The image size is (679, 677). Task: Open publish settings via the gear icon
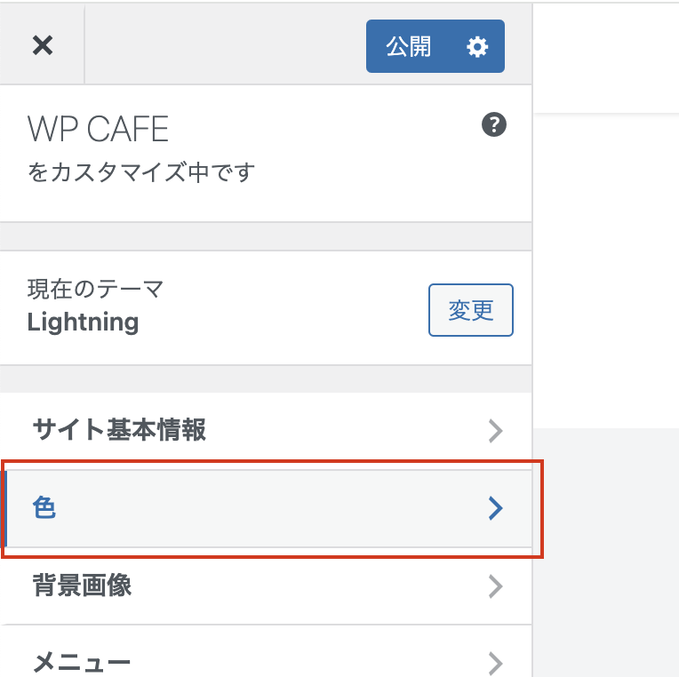pos(477,46)
